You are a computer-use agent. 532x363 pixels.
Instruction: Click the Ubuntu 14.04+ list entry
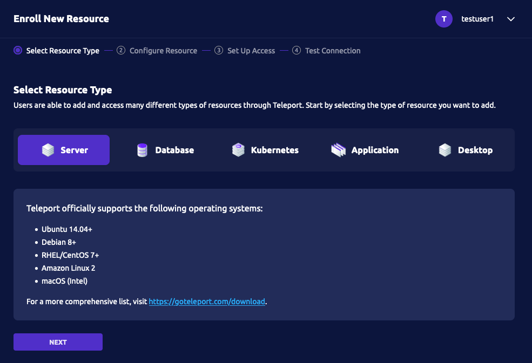tap(67, 229)
